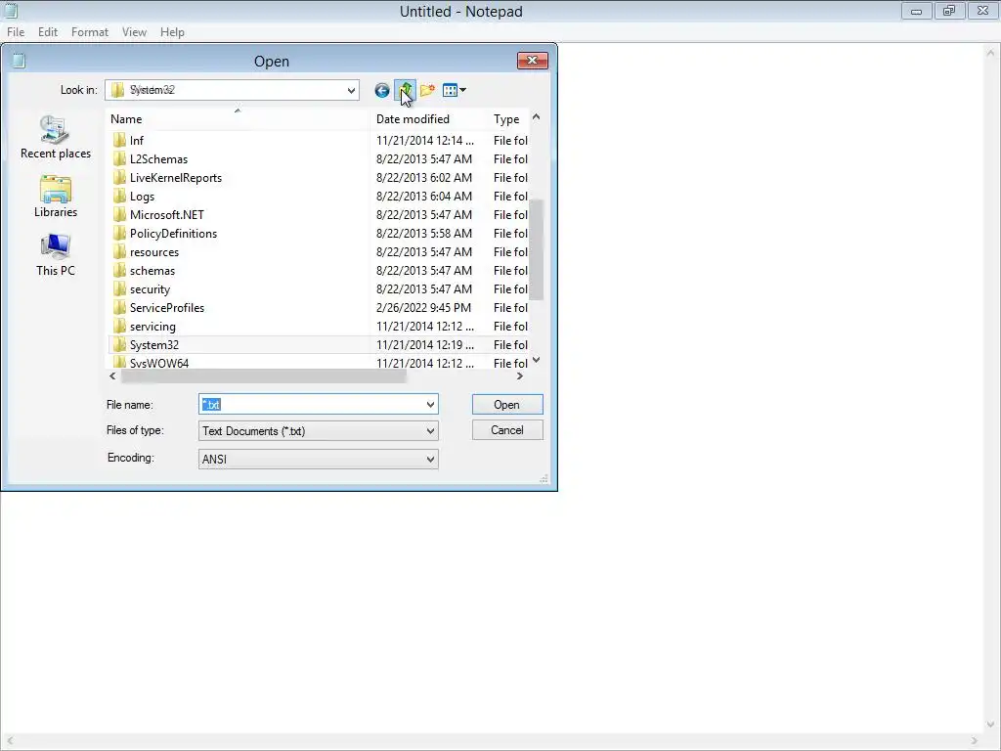
Task: Click Notepad window scroll down arrow
Action: coord(991,725)
